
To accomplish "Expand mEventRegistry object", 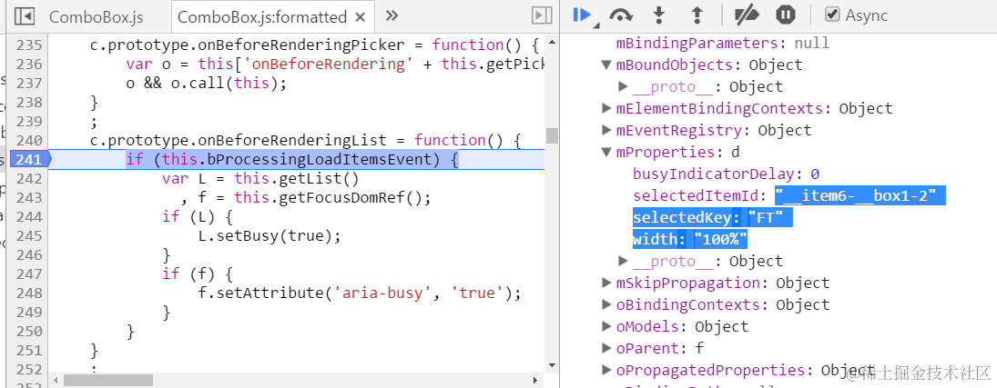I will [x=606, y=130].
